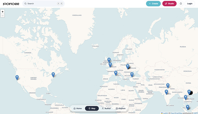Select the pin between Pakistan and Nepal
Viewport: 198px width, 114px height.
pos(168,86)
